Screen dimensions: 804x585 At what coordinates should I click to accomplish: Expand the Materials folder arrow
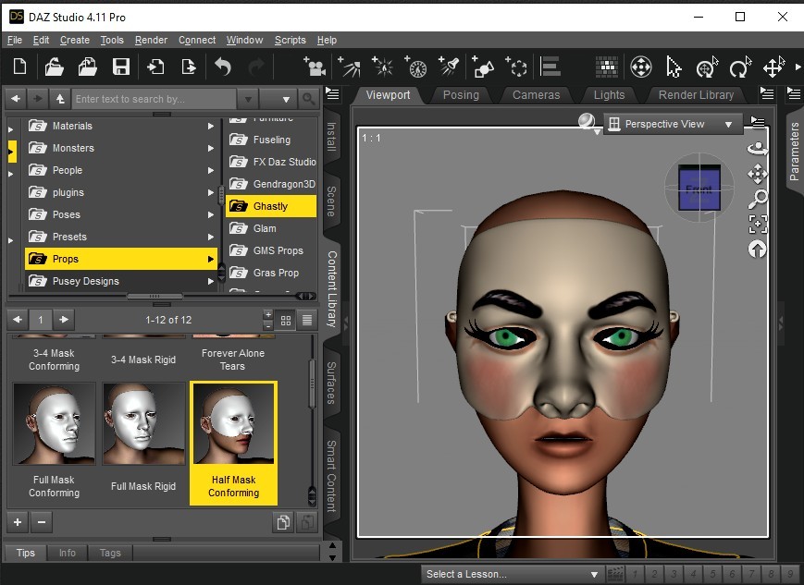tap(210, 126)
